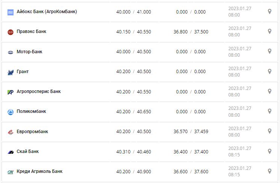Open Агропросперис Банк details
This screenshot has height=183, width=280.
(39, 91)
